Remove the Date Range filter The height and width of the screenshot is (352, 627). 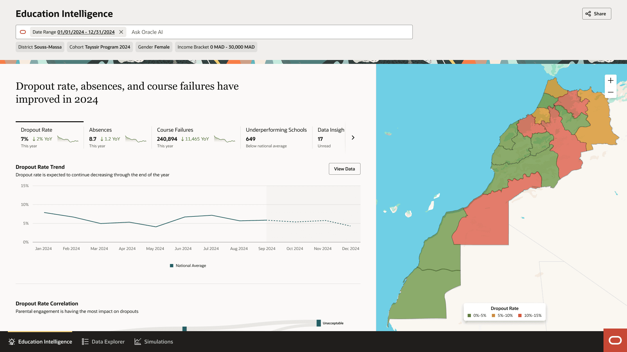click(121, 32)
